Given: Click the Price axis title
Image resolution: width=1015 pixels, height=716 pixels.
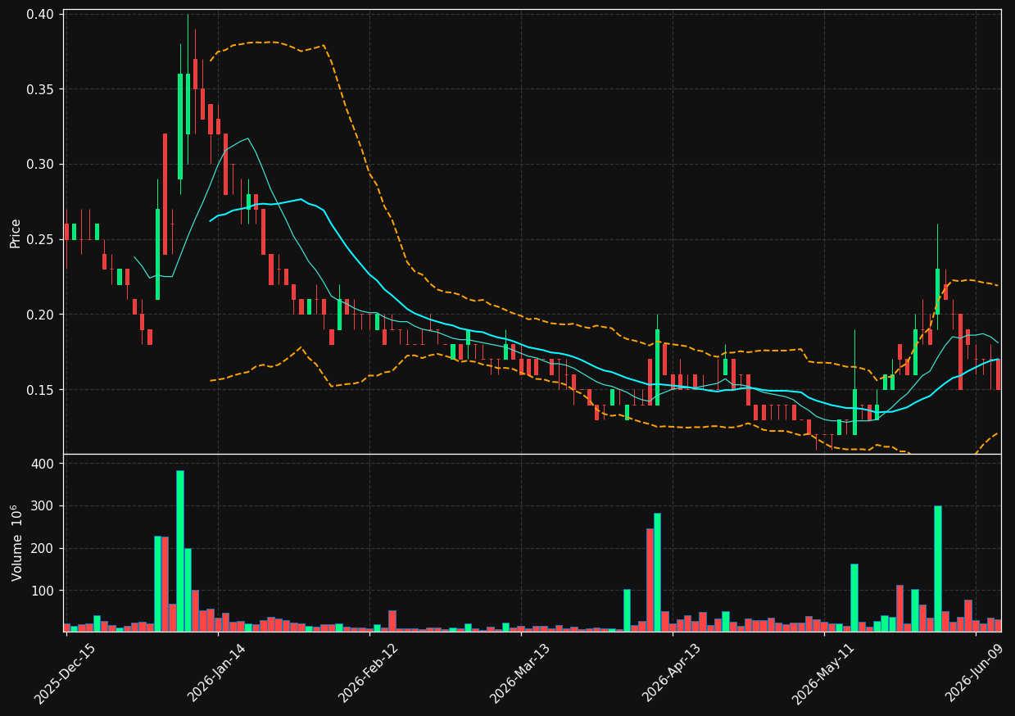Looking at the screenshot, I should point(16,232).
